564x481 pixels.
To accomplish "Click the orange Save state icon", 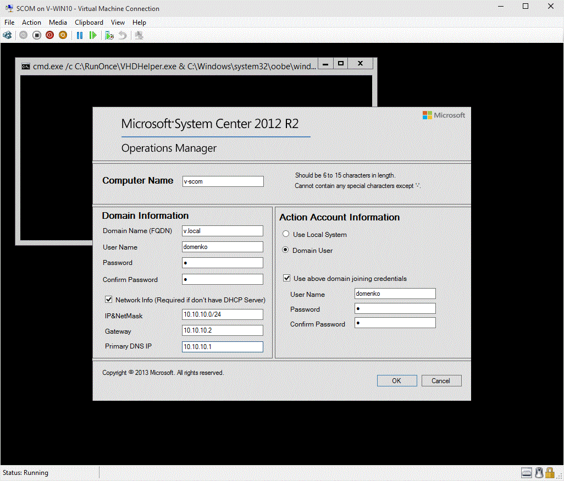I will (63, 35).
